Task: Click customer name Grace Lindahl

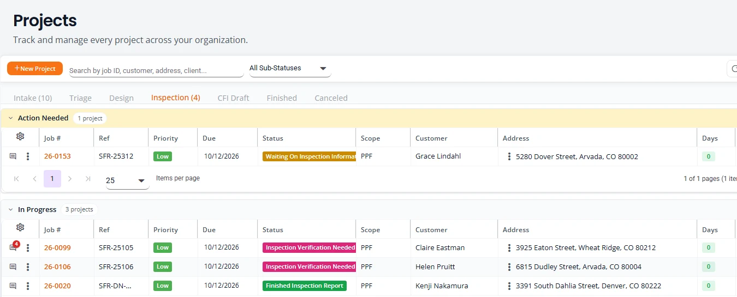Action: (x=438, y=156)
